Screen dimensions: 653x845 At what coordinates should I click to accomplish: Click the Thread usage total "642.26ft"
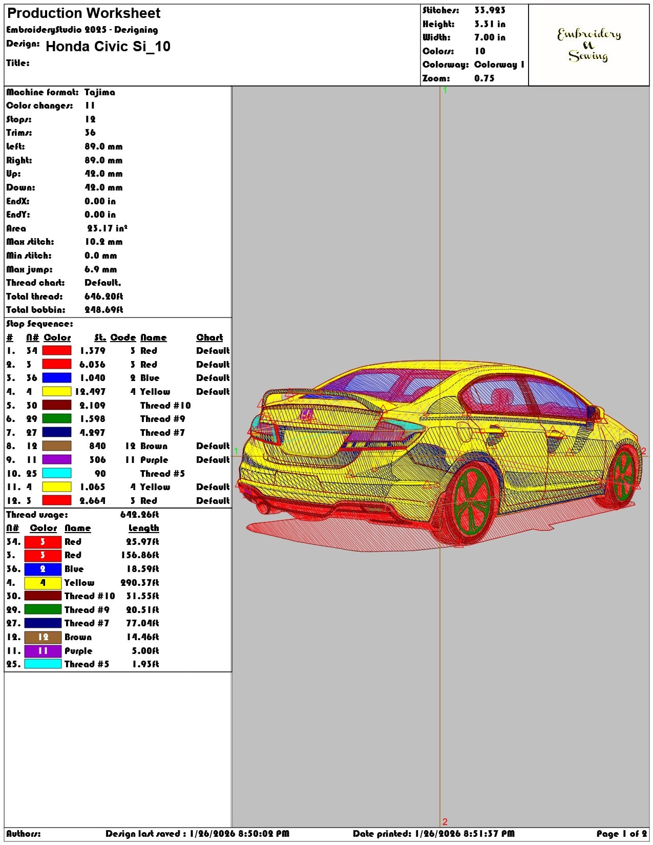tap(139, 515)
